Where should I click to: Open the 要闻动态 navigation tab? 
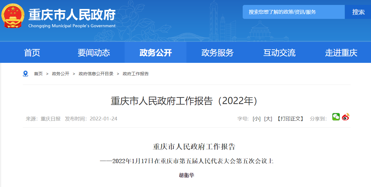coord(94,53)
